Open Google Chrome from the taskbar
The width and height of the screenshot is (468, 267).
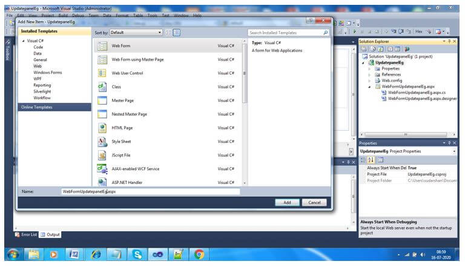199,254
